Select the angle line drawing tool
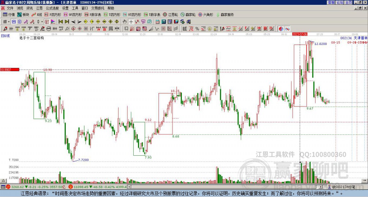The width and height of the screenshot is (368, 197). point(151,29)
